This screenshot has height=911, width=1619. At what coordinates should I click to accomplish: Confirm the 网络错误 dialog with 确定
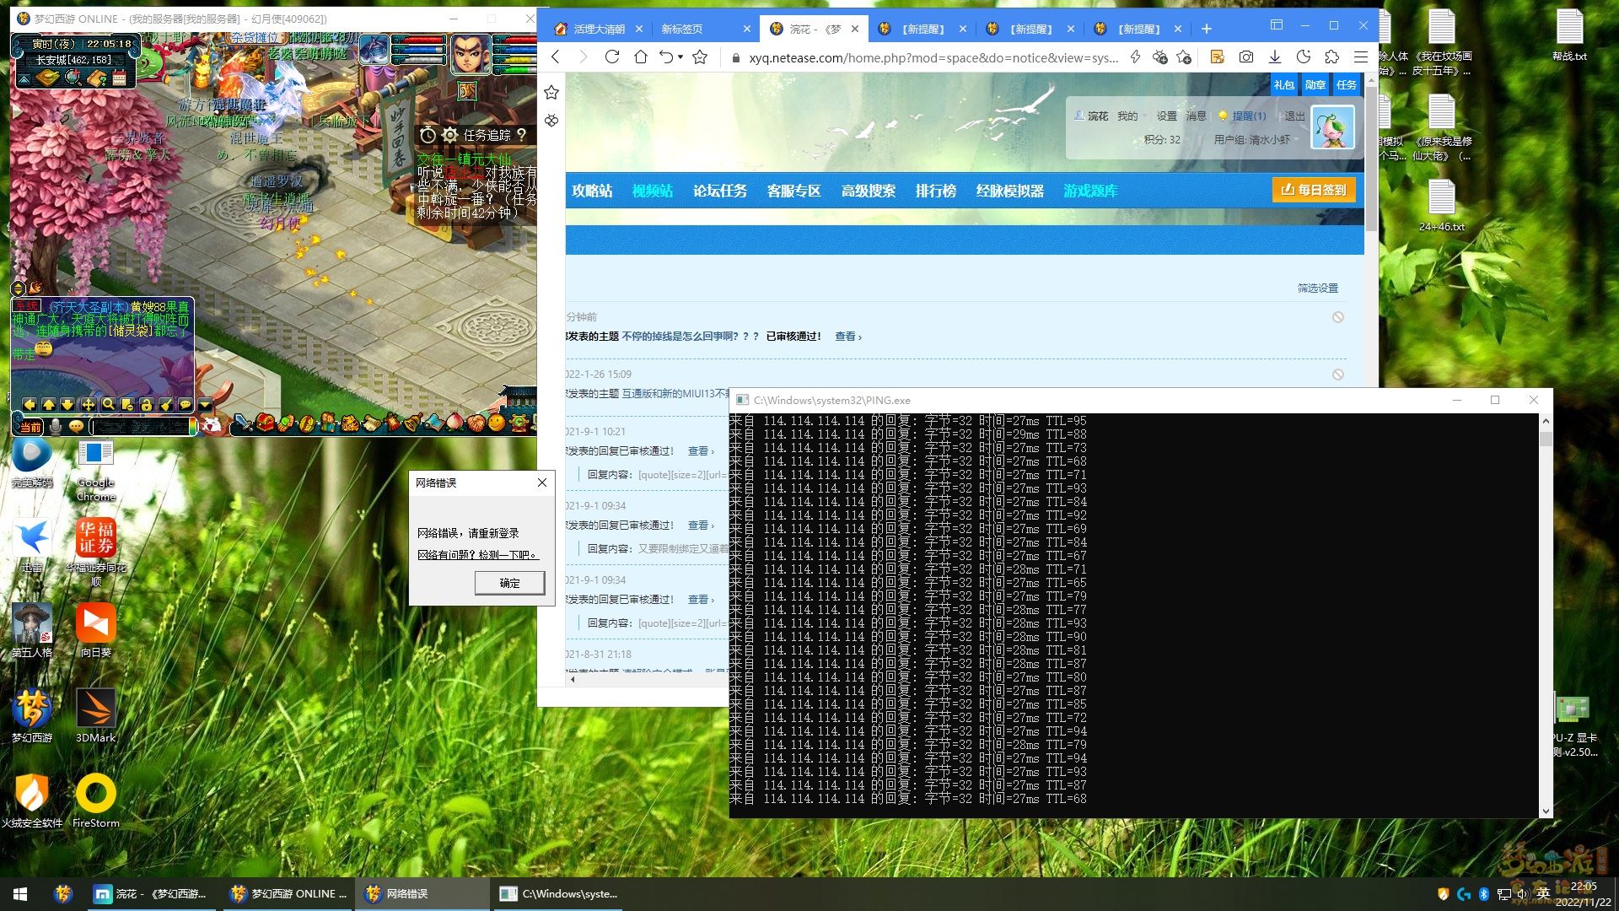pos(509,583)
